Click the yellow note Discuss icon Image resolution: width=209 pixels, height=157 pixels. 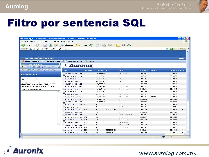118,45
